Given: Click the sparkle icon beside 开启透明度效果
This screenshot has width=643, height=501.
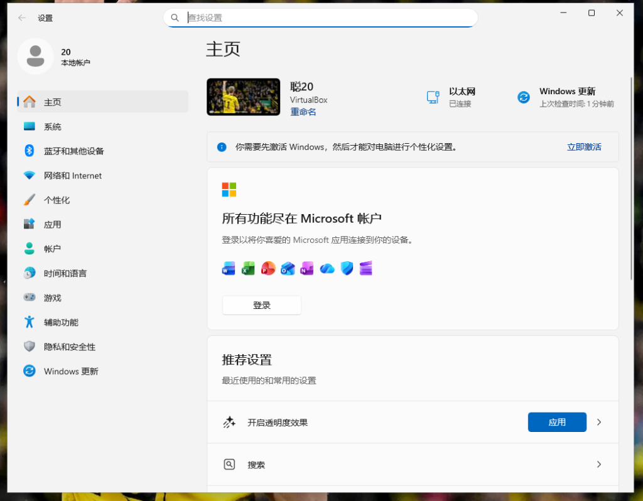Looking at the screenshot, I should coord(229,423).
